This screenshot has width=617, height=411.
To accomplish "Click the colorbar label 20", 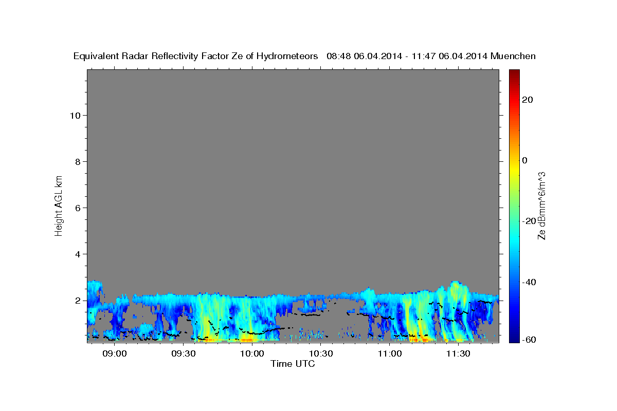I will tap(528, 100).
